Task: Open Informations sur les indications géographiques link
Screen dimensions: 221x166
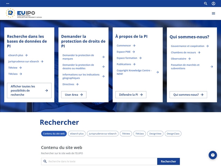Action: coord(81,76)
